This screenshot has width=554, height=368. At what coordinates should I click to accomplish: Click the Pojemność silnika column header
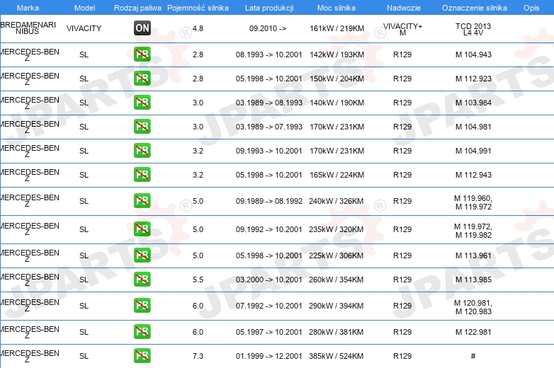[198, 8]
